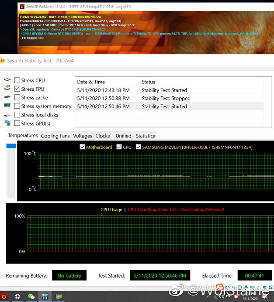
Task: Switch the Chinese input method indicator
Action: (x=228, y=296)
